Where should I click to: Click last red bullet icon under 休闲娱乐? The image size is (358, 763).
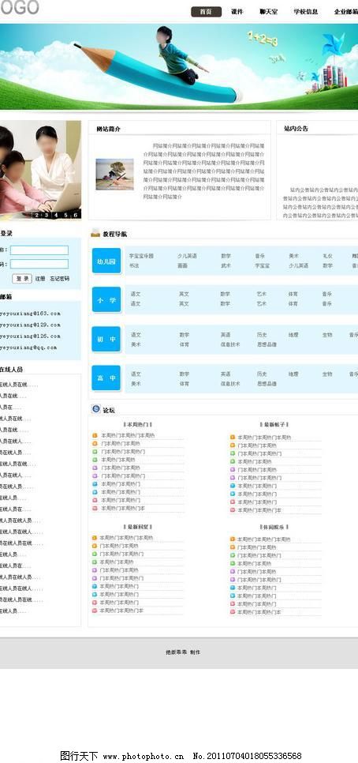[x=232, y=611]
